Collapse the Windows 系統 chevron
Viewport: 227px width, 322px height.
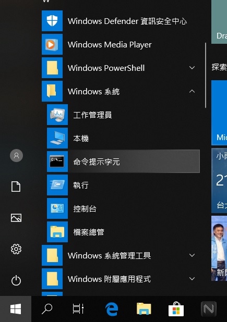coord(192,91)
